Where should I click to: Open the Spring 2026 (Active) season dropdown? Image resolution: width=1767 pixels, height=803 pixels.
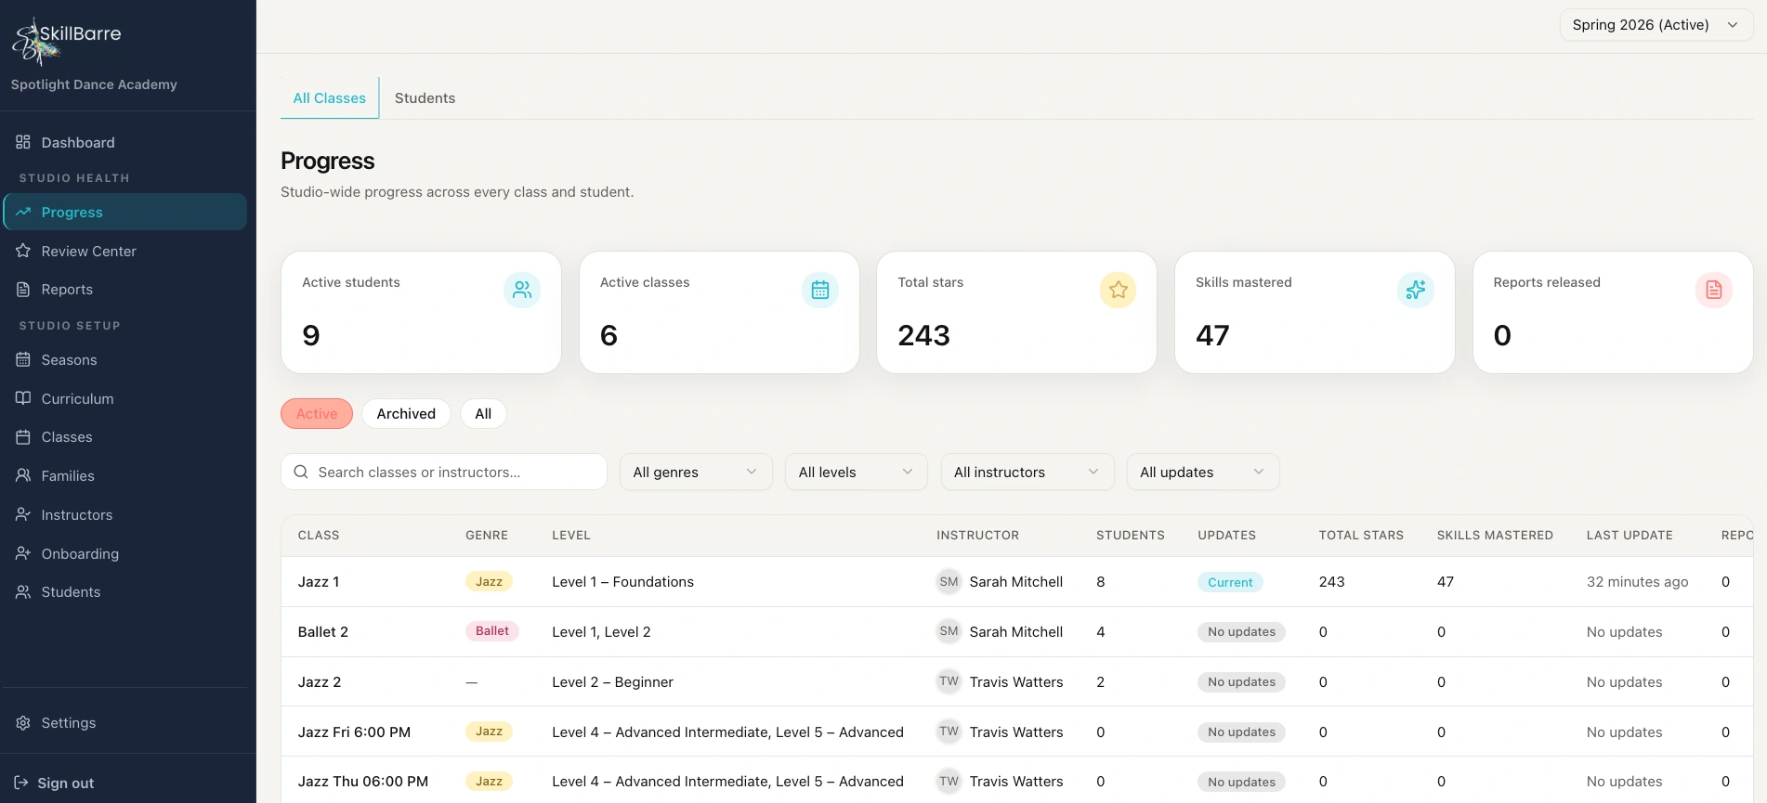pos(1656,25)
